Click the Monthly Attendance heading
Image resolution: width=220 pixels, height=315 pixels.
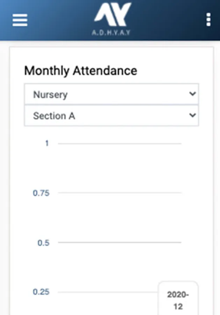80,71
